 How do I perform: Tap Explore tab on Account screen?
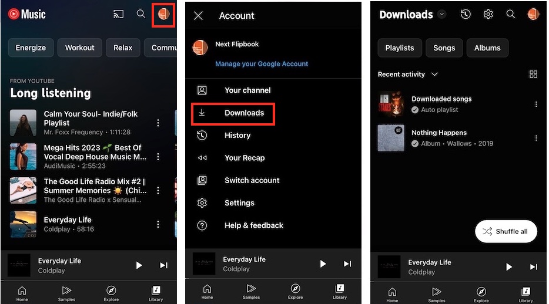click(296, 292)
